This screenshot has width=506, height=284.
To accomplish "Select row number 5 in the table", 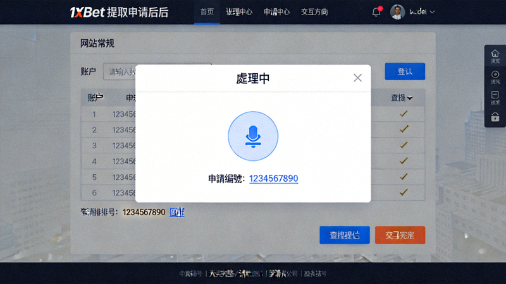I will tap(94, 177).
